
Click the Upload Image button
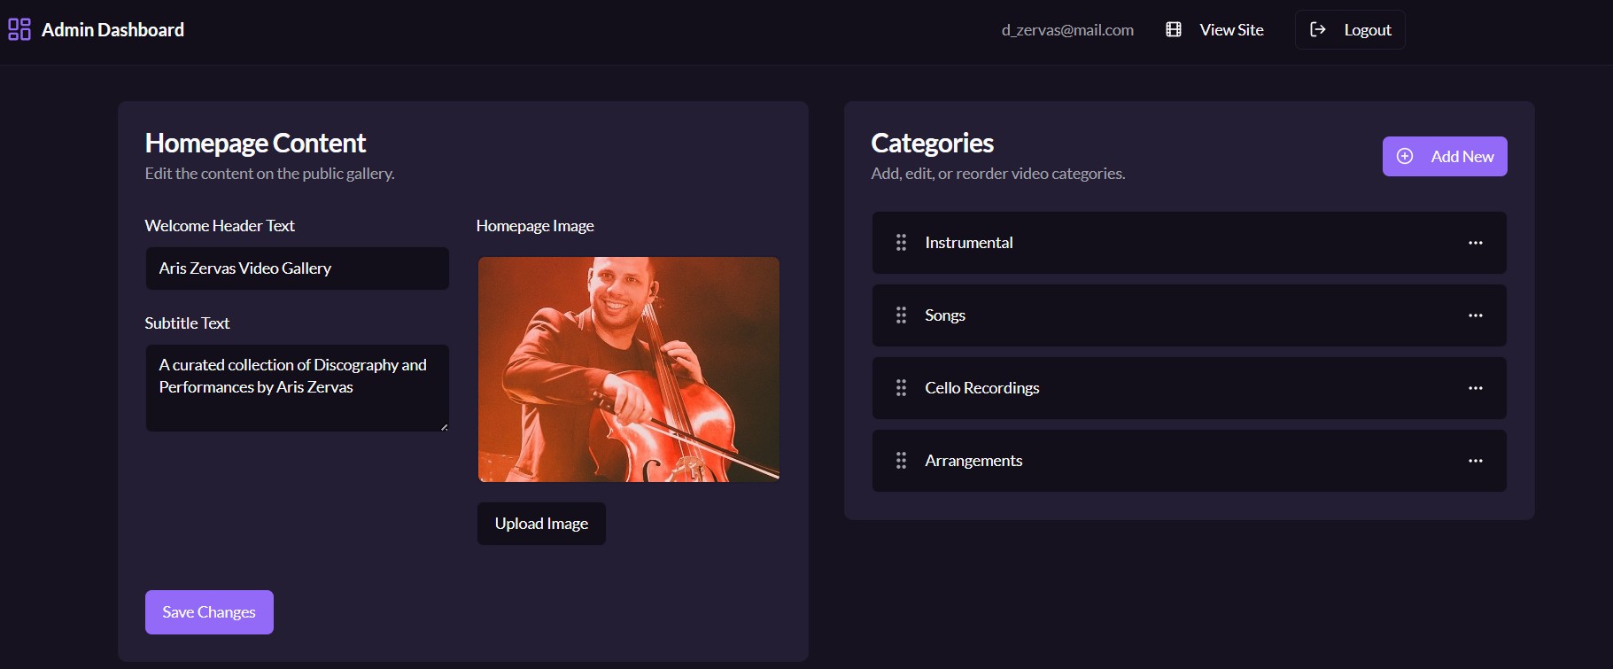pos(541,524)
